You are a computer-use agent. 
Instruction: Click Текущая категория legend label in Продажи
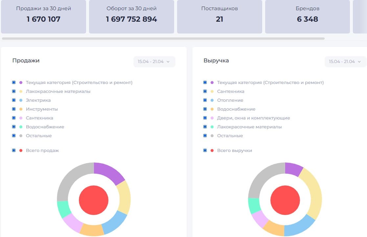coord(79,82)
